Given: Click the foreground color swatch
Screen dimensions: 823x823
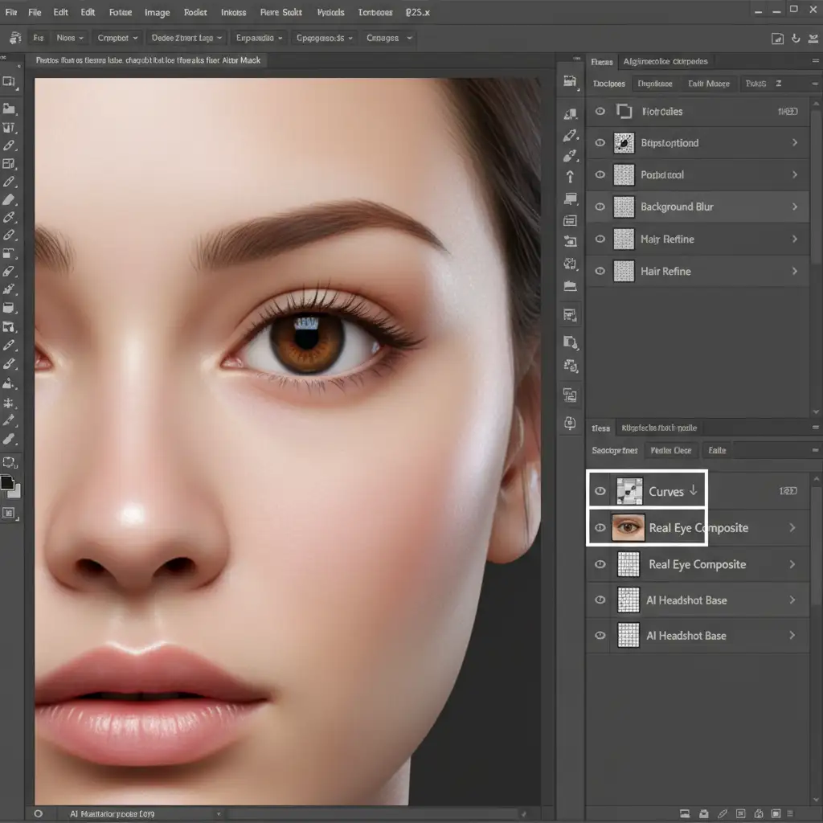Looking at the screenshot, I should tap(8, 482).
